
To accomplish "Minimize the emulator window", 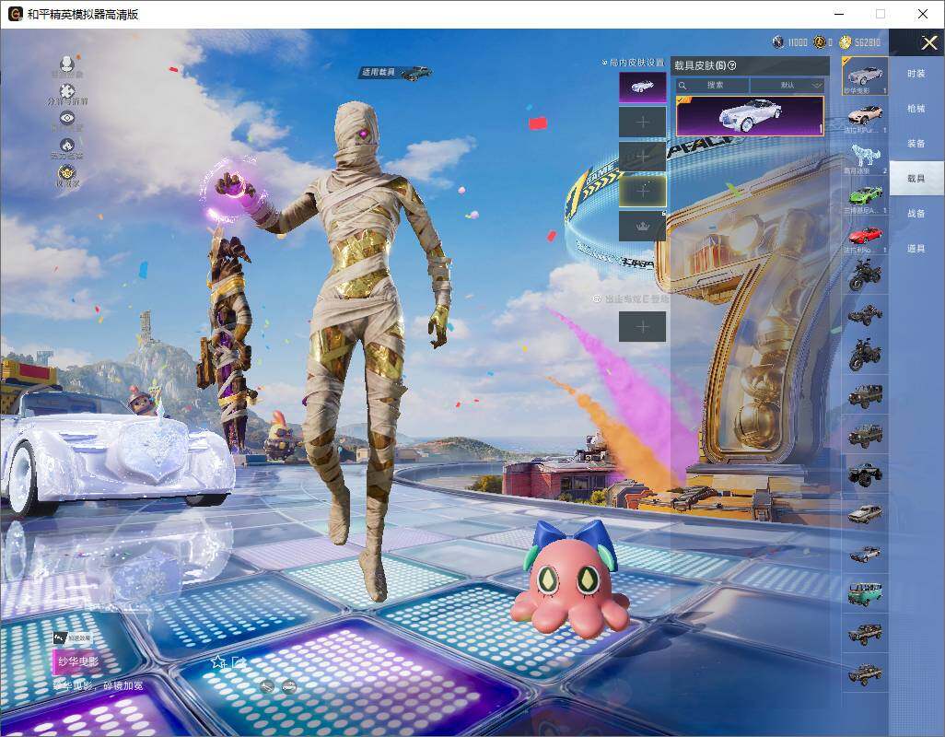I will coord(839,14).
